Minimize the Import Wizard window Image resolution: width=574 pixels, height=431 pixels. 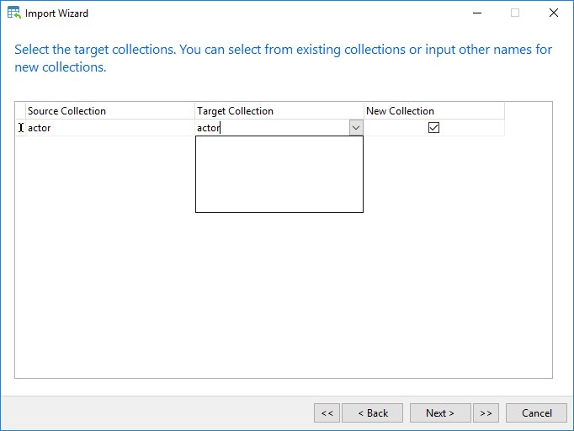[x=477, y=13]
